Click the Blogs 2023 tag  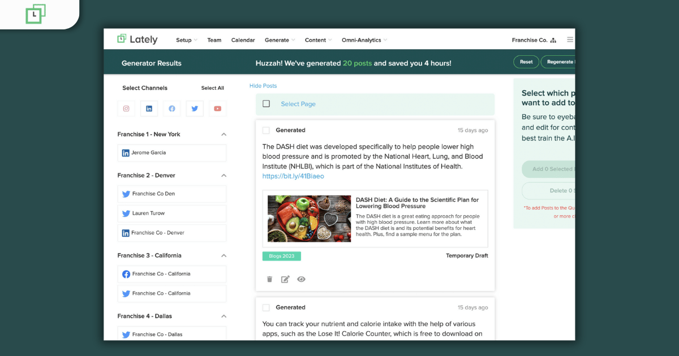pyautogui.click(x=282, y=256)
